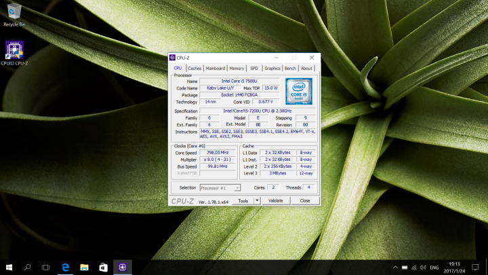Open the Processor #1 selection dropdown
488x275 pixels.
[x=220, y=187]
